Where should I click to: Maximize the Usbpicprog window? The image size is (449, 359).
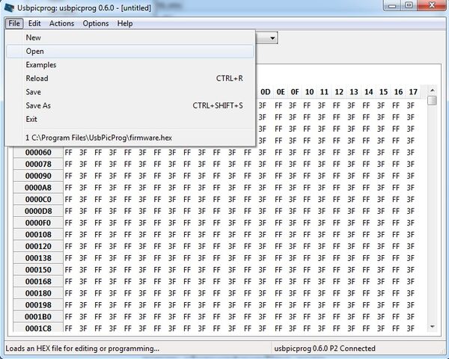409,5
